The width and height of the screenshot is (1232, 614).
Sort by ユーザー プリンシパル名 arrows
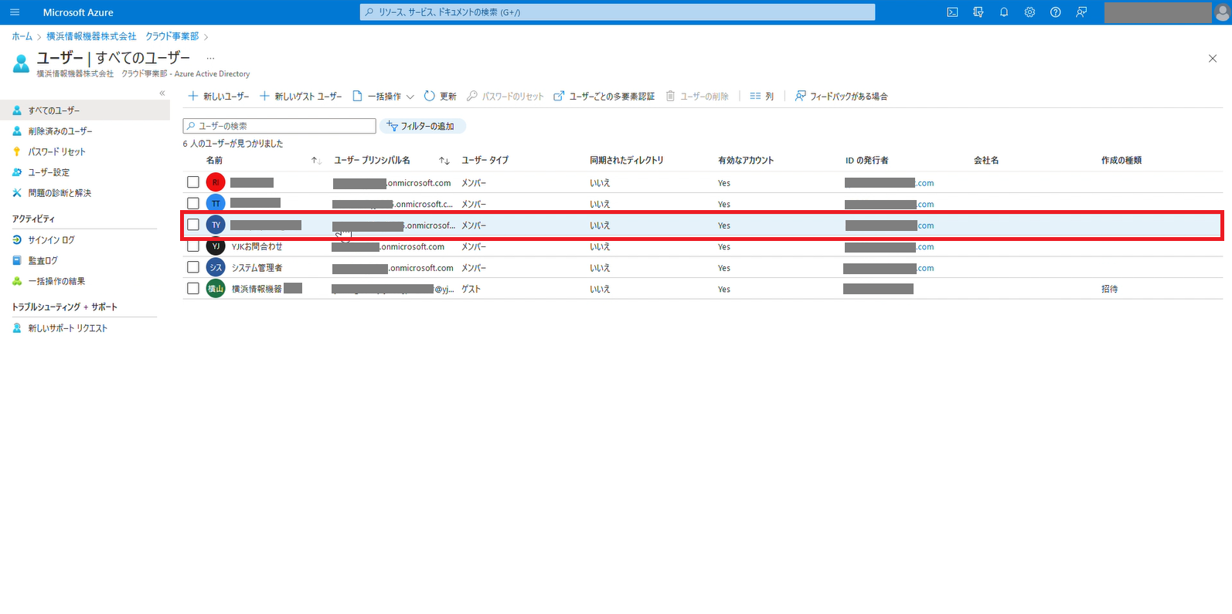[x=444, y=161]
